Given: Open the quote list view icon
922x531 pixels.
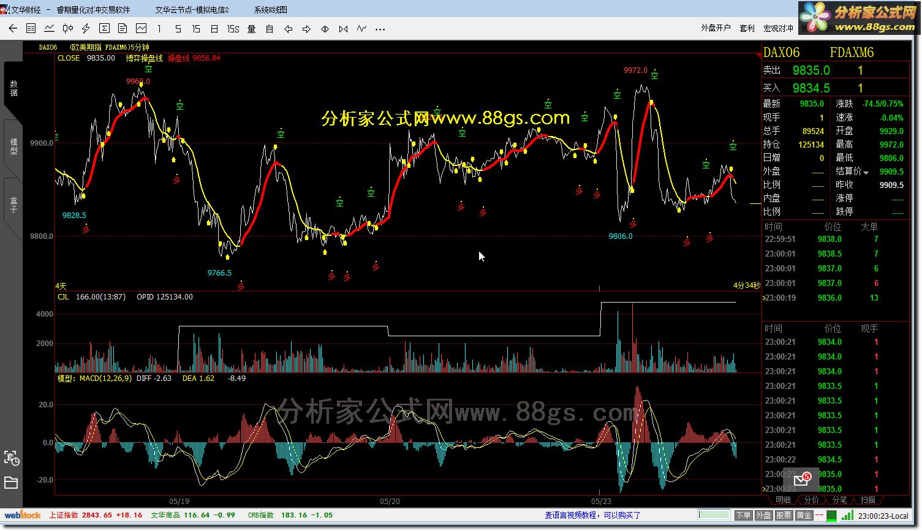Looking at the screenshot, I should (31, 29).
